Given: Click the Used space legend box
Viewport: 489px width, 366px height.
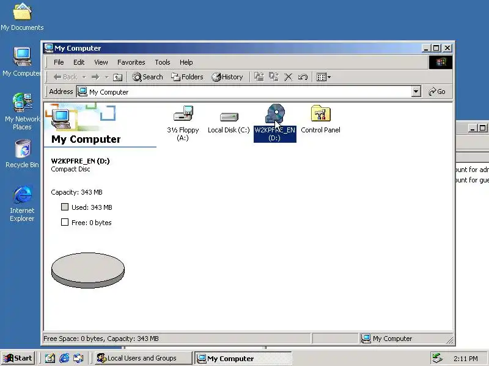Looking at the screenshot, I should (x=65, y=207).
